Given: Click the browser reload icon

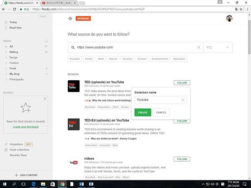Looking at the screenshot, I should [x=14, y=9].
